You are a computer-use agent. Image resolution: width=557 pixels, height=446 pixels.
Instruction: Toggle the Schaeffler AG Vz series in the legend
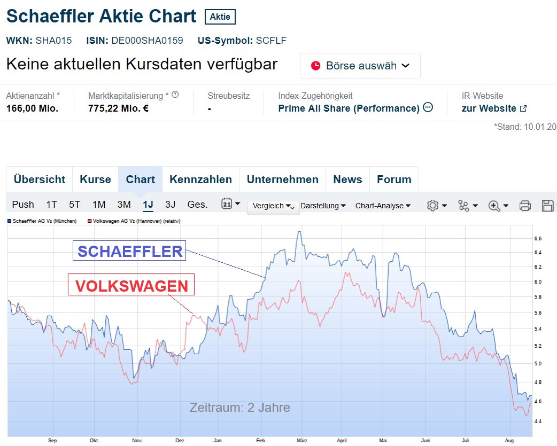click(40, 220)
